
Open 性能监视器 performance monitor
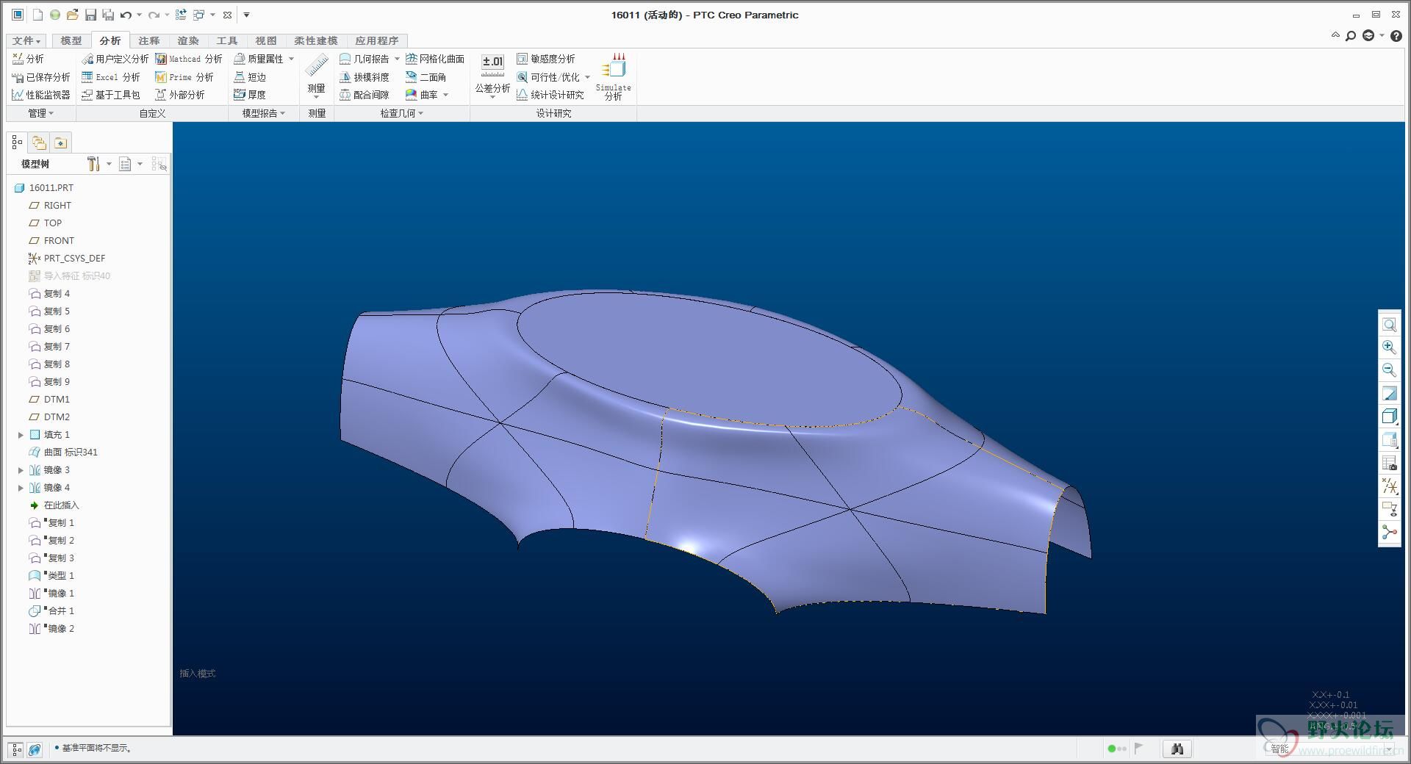[x=41, y=95]
